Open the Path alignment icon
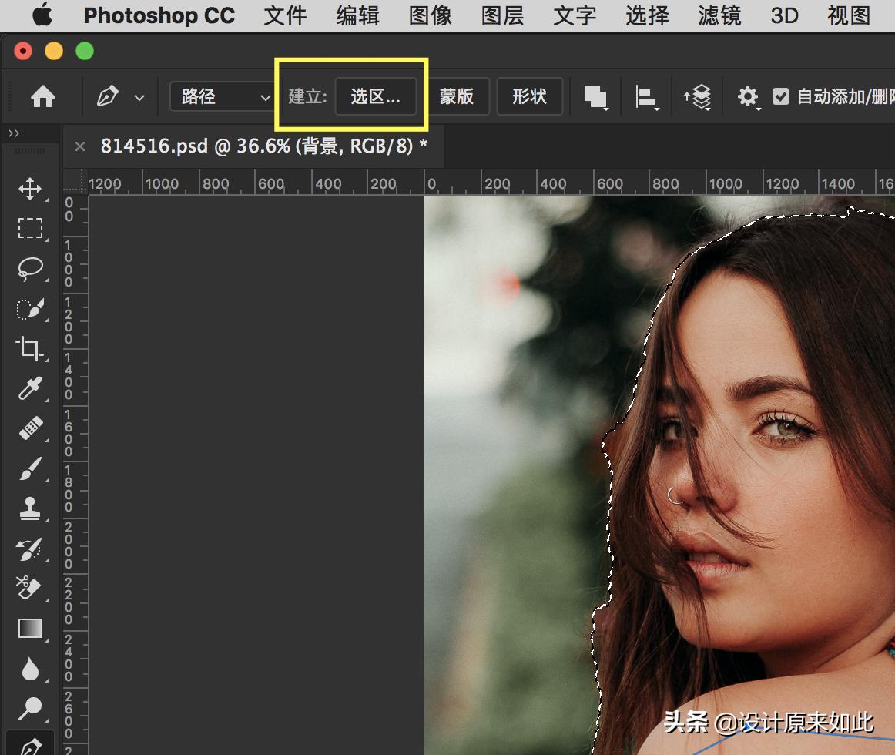Viewport: 895px width, 755px height. (647, 96)
